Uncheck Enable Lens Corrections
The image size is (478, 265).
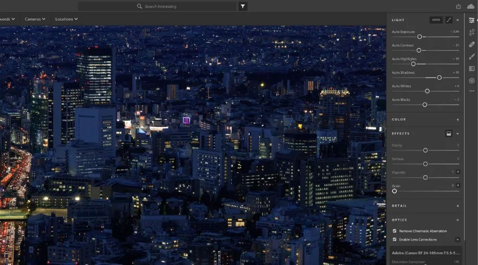pos(395,240)
